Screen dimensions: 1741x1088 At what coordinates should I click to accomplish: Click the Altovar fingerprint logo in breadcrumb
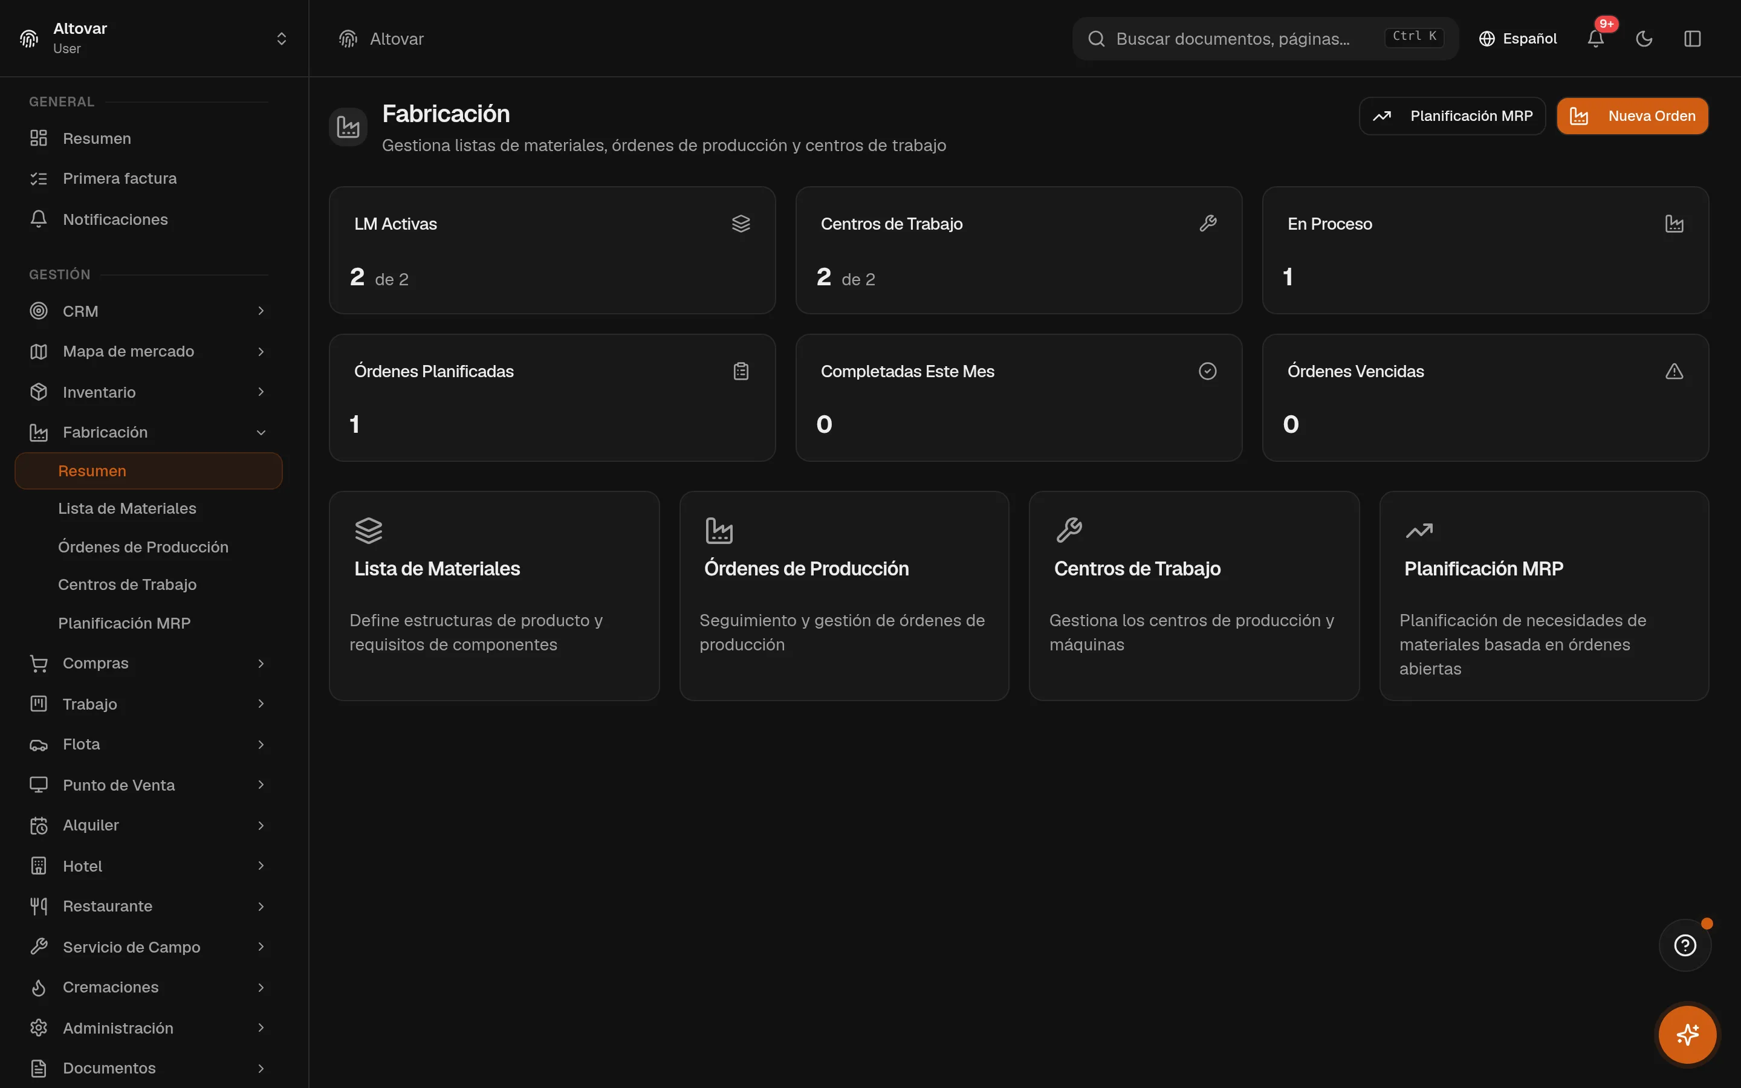348,39
